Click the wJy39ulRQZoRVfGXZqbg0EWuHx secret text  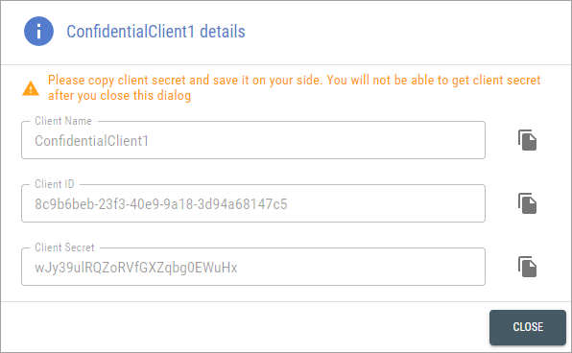pyautogui.click(x=136, y=268)
